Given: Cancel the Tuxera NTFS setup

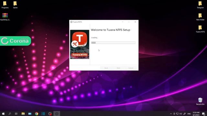Looking at the screenshot, I should click(x=131, y=68).
